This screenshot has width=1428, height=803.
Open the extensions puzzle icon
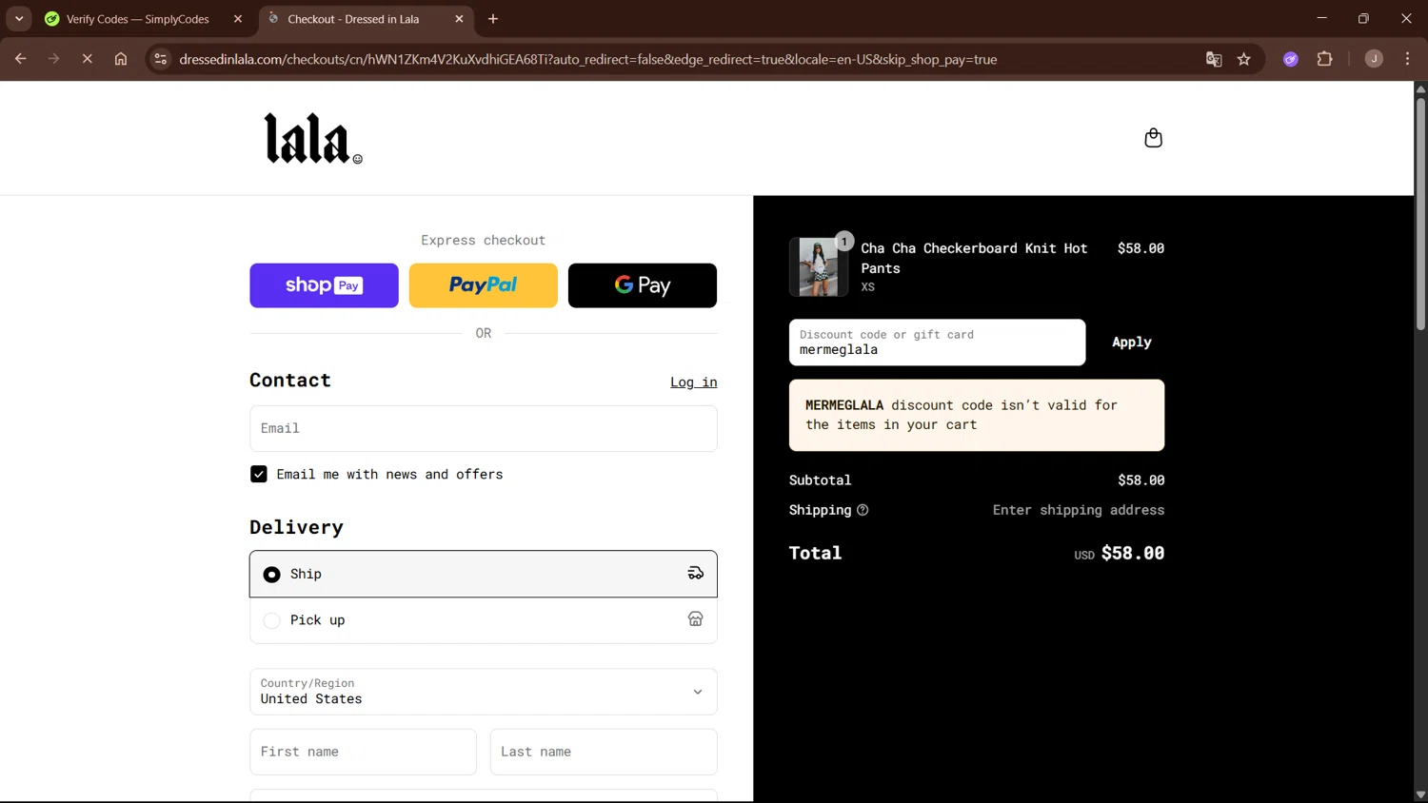pyautogui.click(x=1324, y=59)
